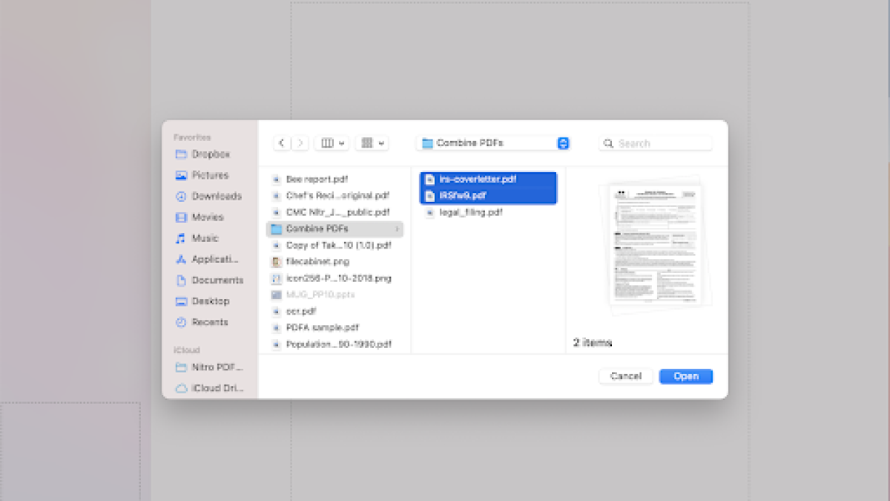Open Recents from the sidebar
Screen dimensions: 890x501
[x=210, y=322]
